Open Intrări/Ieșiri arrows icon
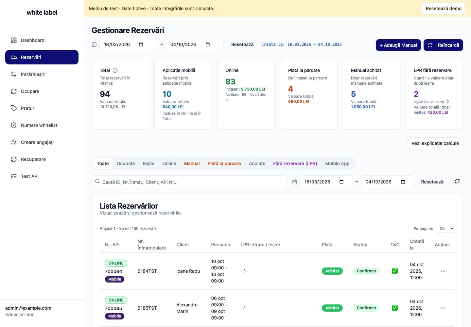This screenshot has height=327, width=471. pyautogui.click(x=14, y=74)
